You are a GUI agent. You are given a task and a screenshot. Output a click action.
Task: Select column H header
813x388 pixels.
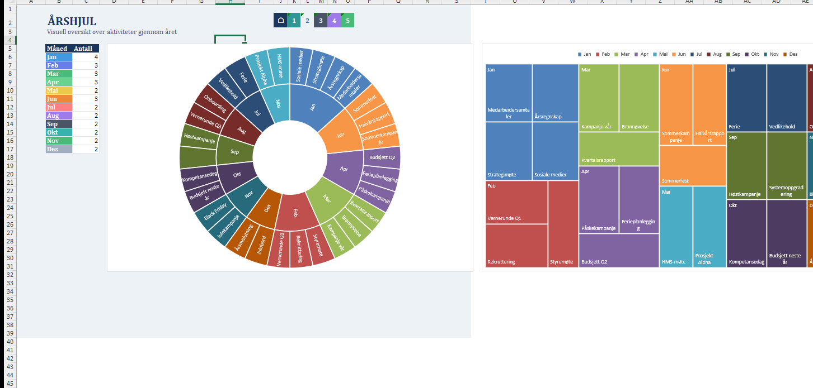(231, 2)
